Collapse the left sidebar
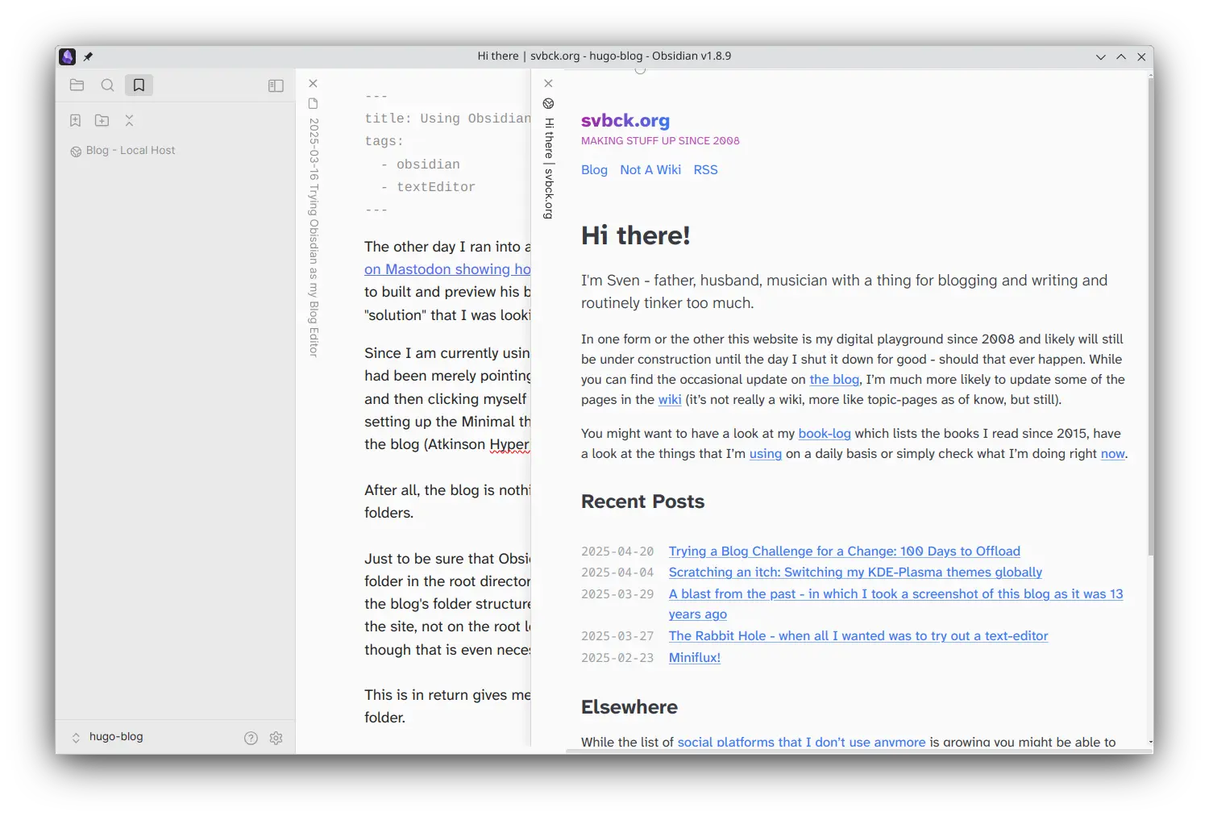 pyautogui.click(x=276, y=85)
